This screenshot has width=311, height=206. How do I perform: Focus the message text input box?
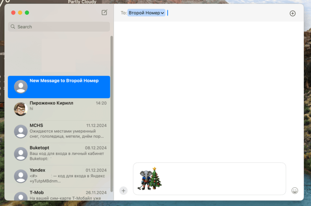point(223,179)
